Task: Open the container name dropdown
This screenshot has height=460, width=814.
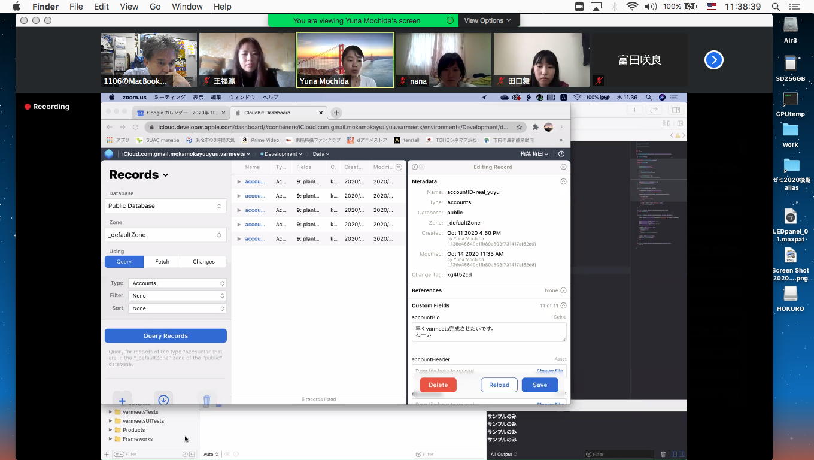Action: point(186,154)
